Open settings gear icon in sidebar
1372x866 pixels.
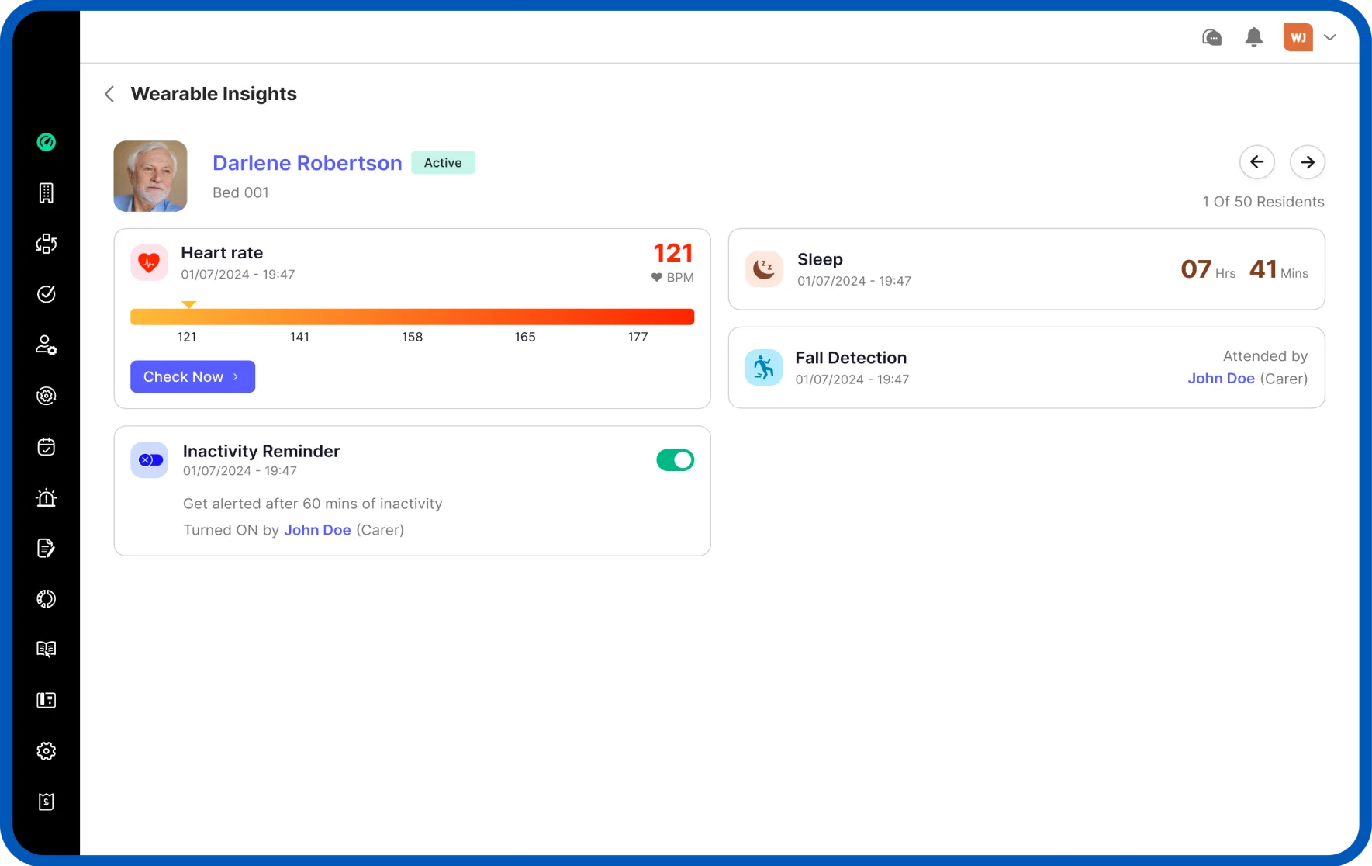(47, 751)
